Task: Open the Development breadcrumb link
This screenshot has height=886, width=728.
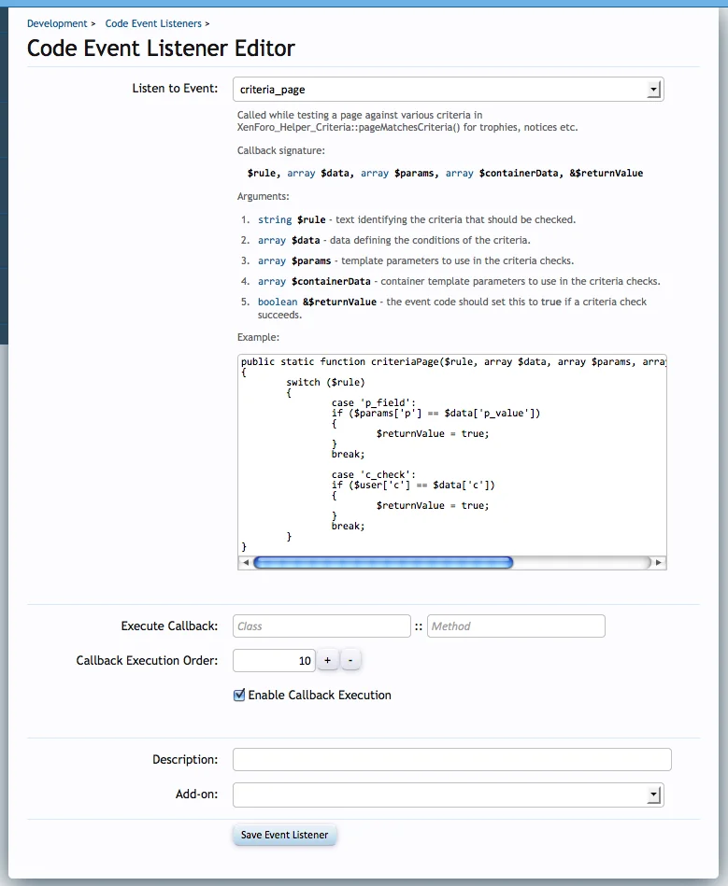Action: pos(57,23)
